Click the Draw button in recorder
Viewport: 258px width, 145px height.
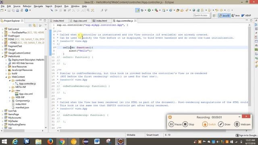click(x=224, y=124)
